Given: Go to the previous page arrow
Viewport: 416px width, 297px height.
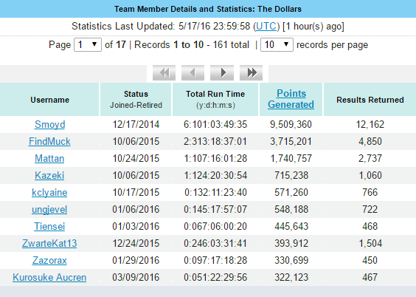Looking at the screenshot, I should (193, 73).
